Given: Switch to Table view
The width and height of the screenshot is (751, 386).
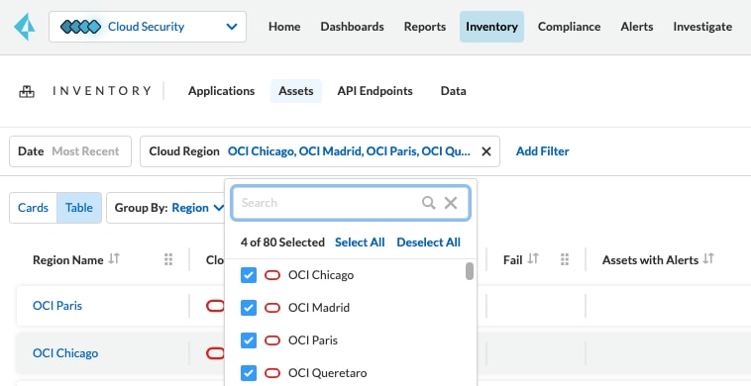Looking at the screenshot, I should coord(79,208).
